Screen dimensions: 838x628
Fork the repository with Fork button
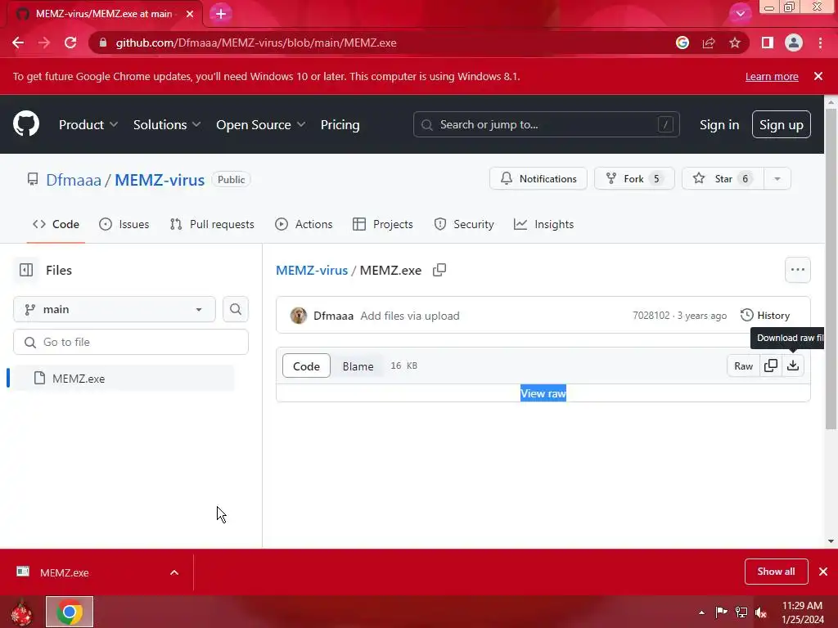634,179
